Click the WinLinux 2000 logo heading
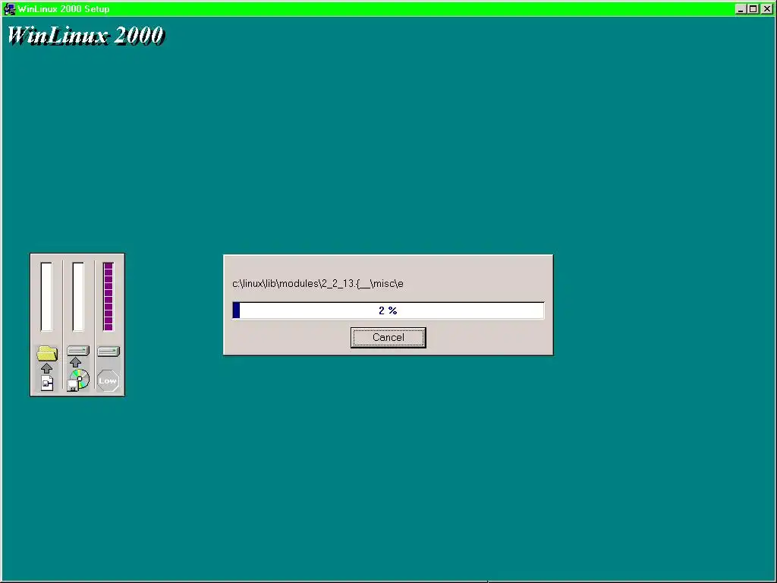The height and width of the screenshot is (583, 777). [x=85, y=36]
